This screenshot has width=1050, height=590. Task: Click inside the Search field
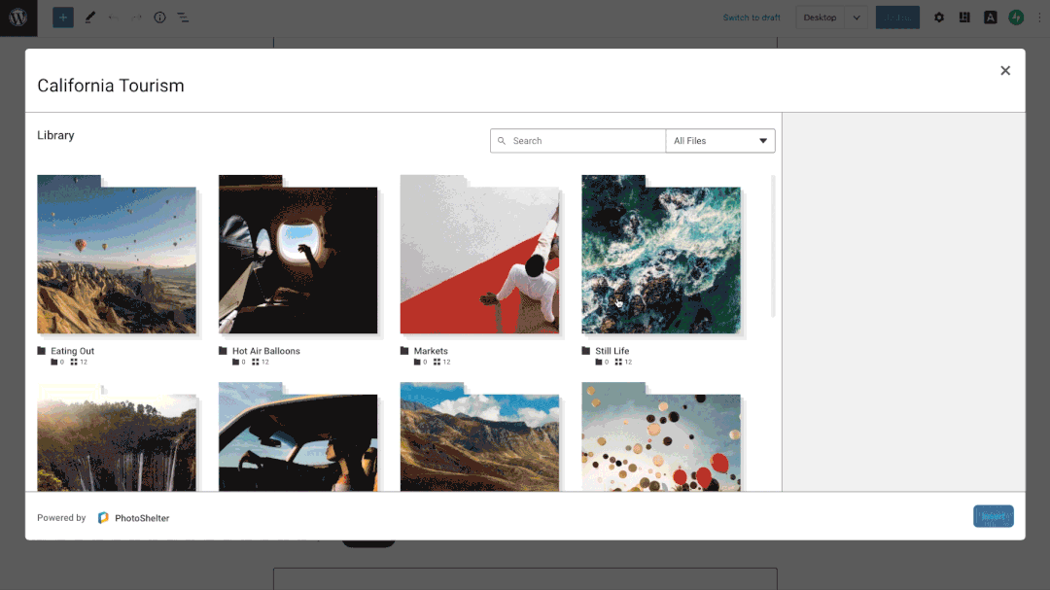click(577, 140)
